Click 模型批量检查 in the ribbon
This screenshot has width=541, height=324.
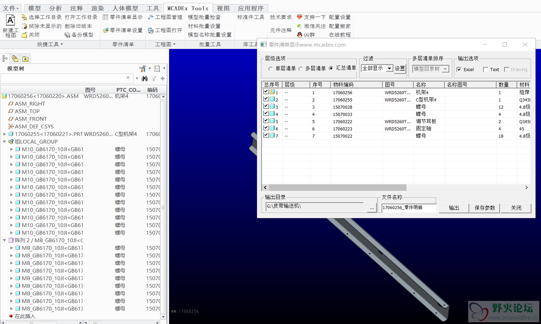[x=204, y=17]
